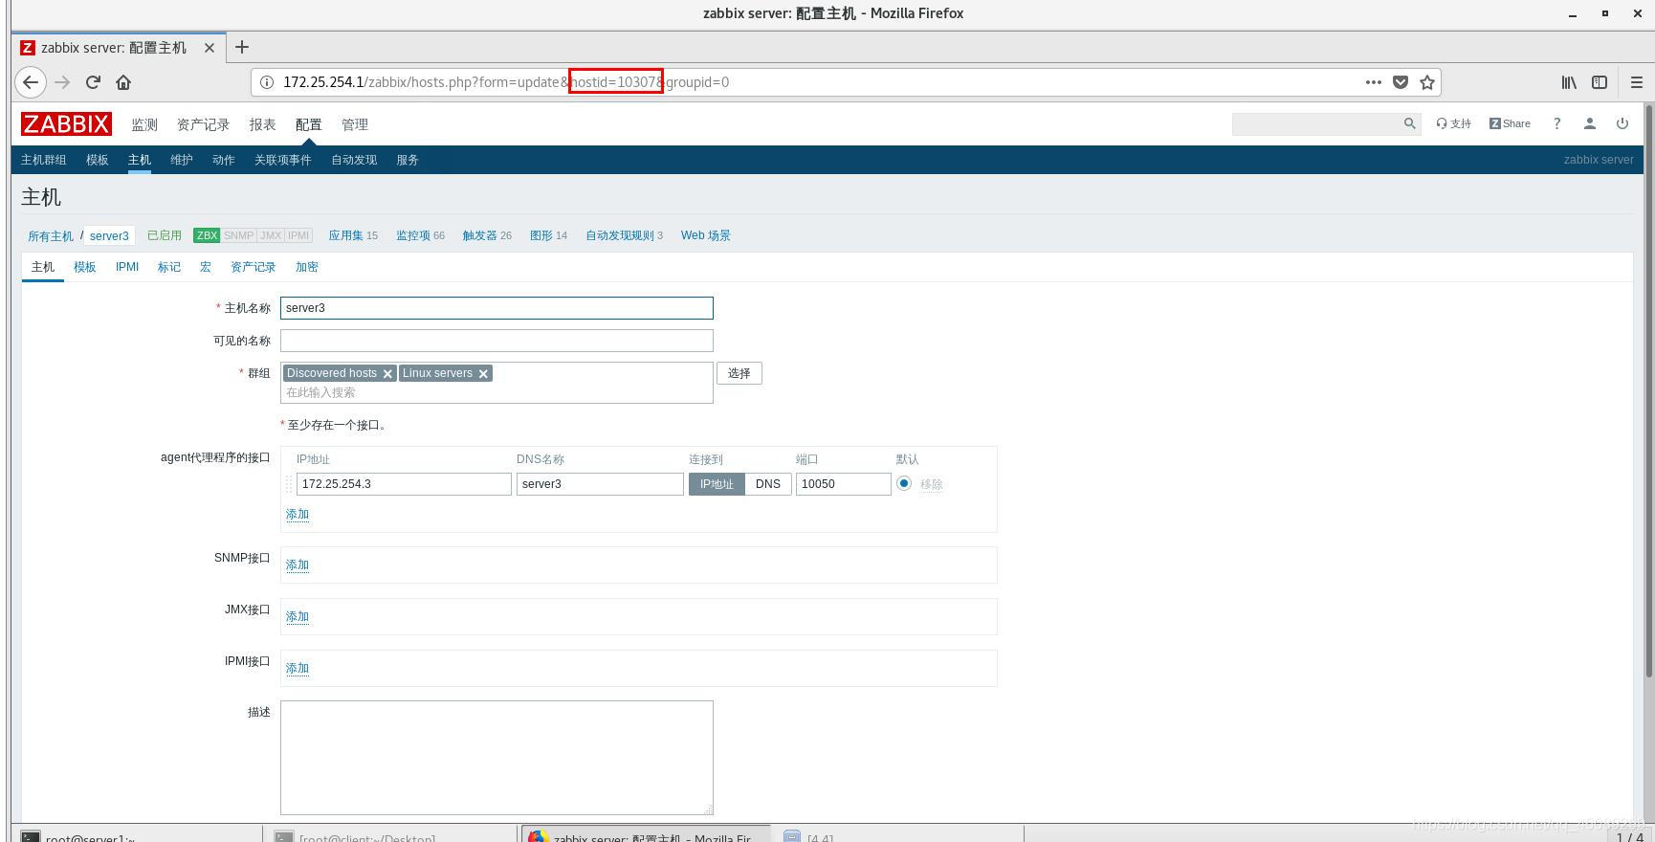Add an SNMP interface
This screenshot has height=842, width=1655.
point(298,565)
